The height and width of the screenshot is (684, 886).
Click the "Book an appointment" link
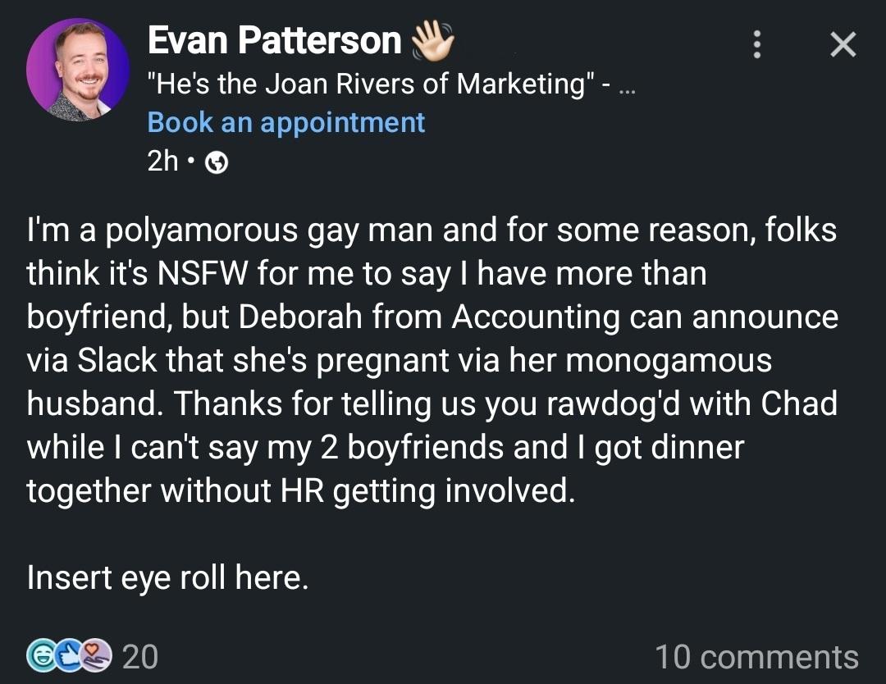click(x=285, y=122)
